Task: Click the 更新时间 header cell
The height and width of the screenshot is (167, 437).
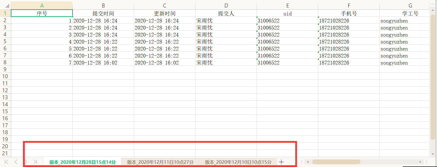Action: [165, 13]
